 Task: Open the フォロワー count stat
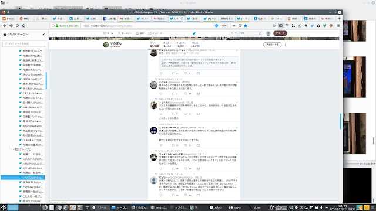181,45
